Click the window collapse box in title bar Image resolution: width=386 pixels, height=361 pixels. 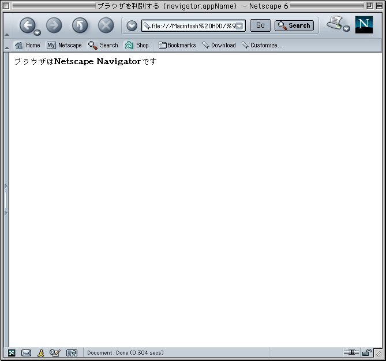[379, 6]
